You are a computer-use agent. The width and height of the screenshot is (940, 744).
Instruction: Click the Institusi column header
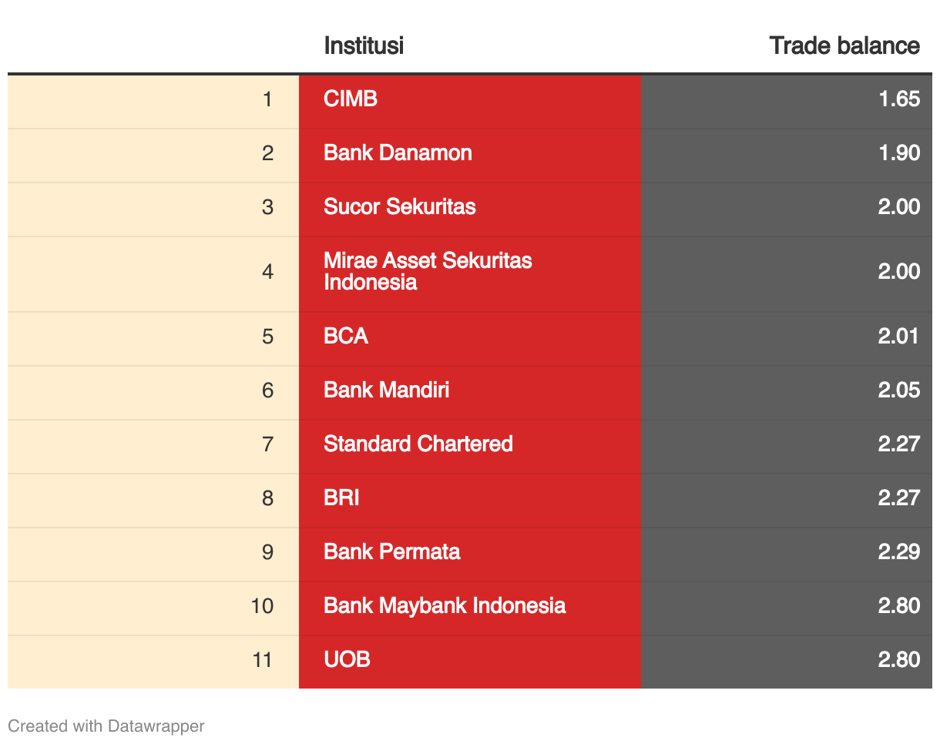364,45
